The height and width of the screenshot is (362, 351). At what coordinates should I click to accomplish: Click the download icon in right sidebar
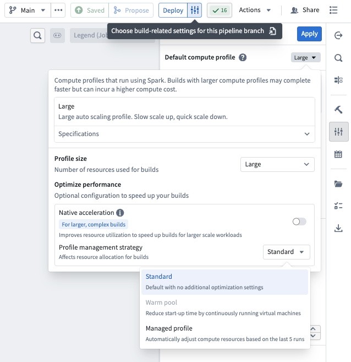click(x=338, y=228)
